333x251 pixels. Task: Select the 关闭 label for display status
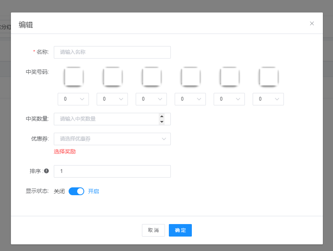click(x=59, y=191)
